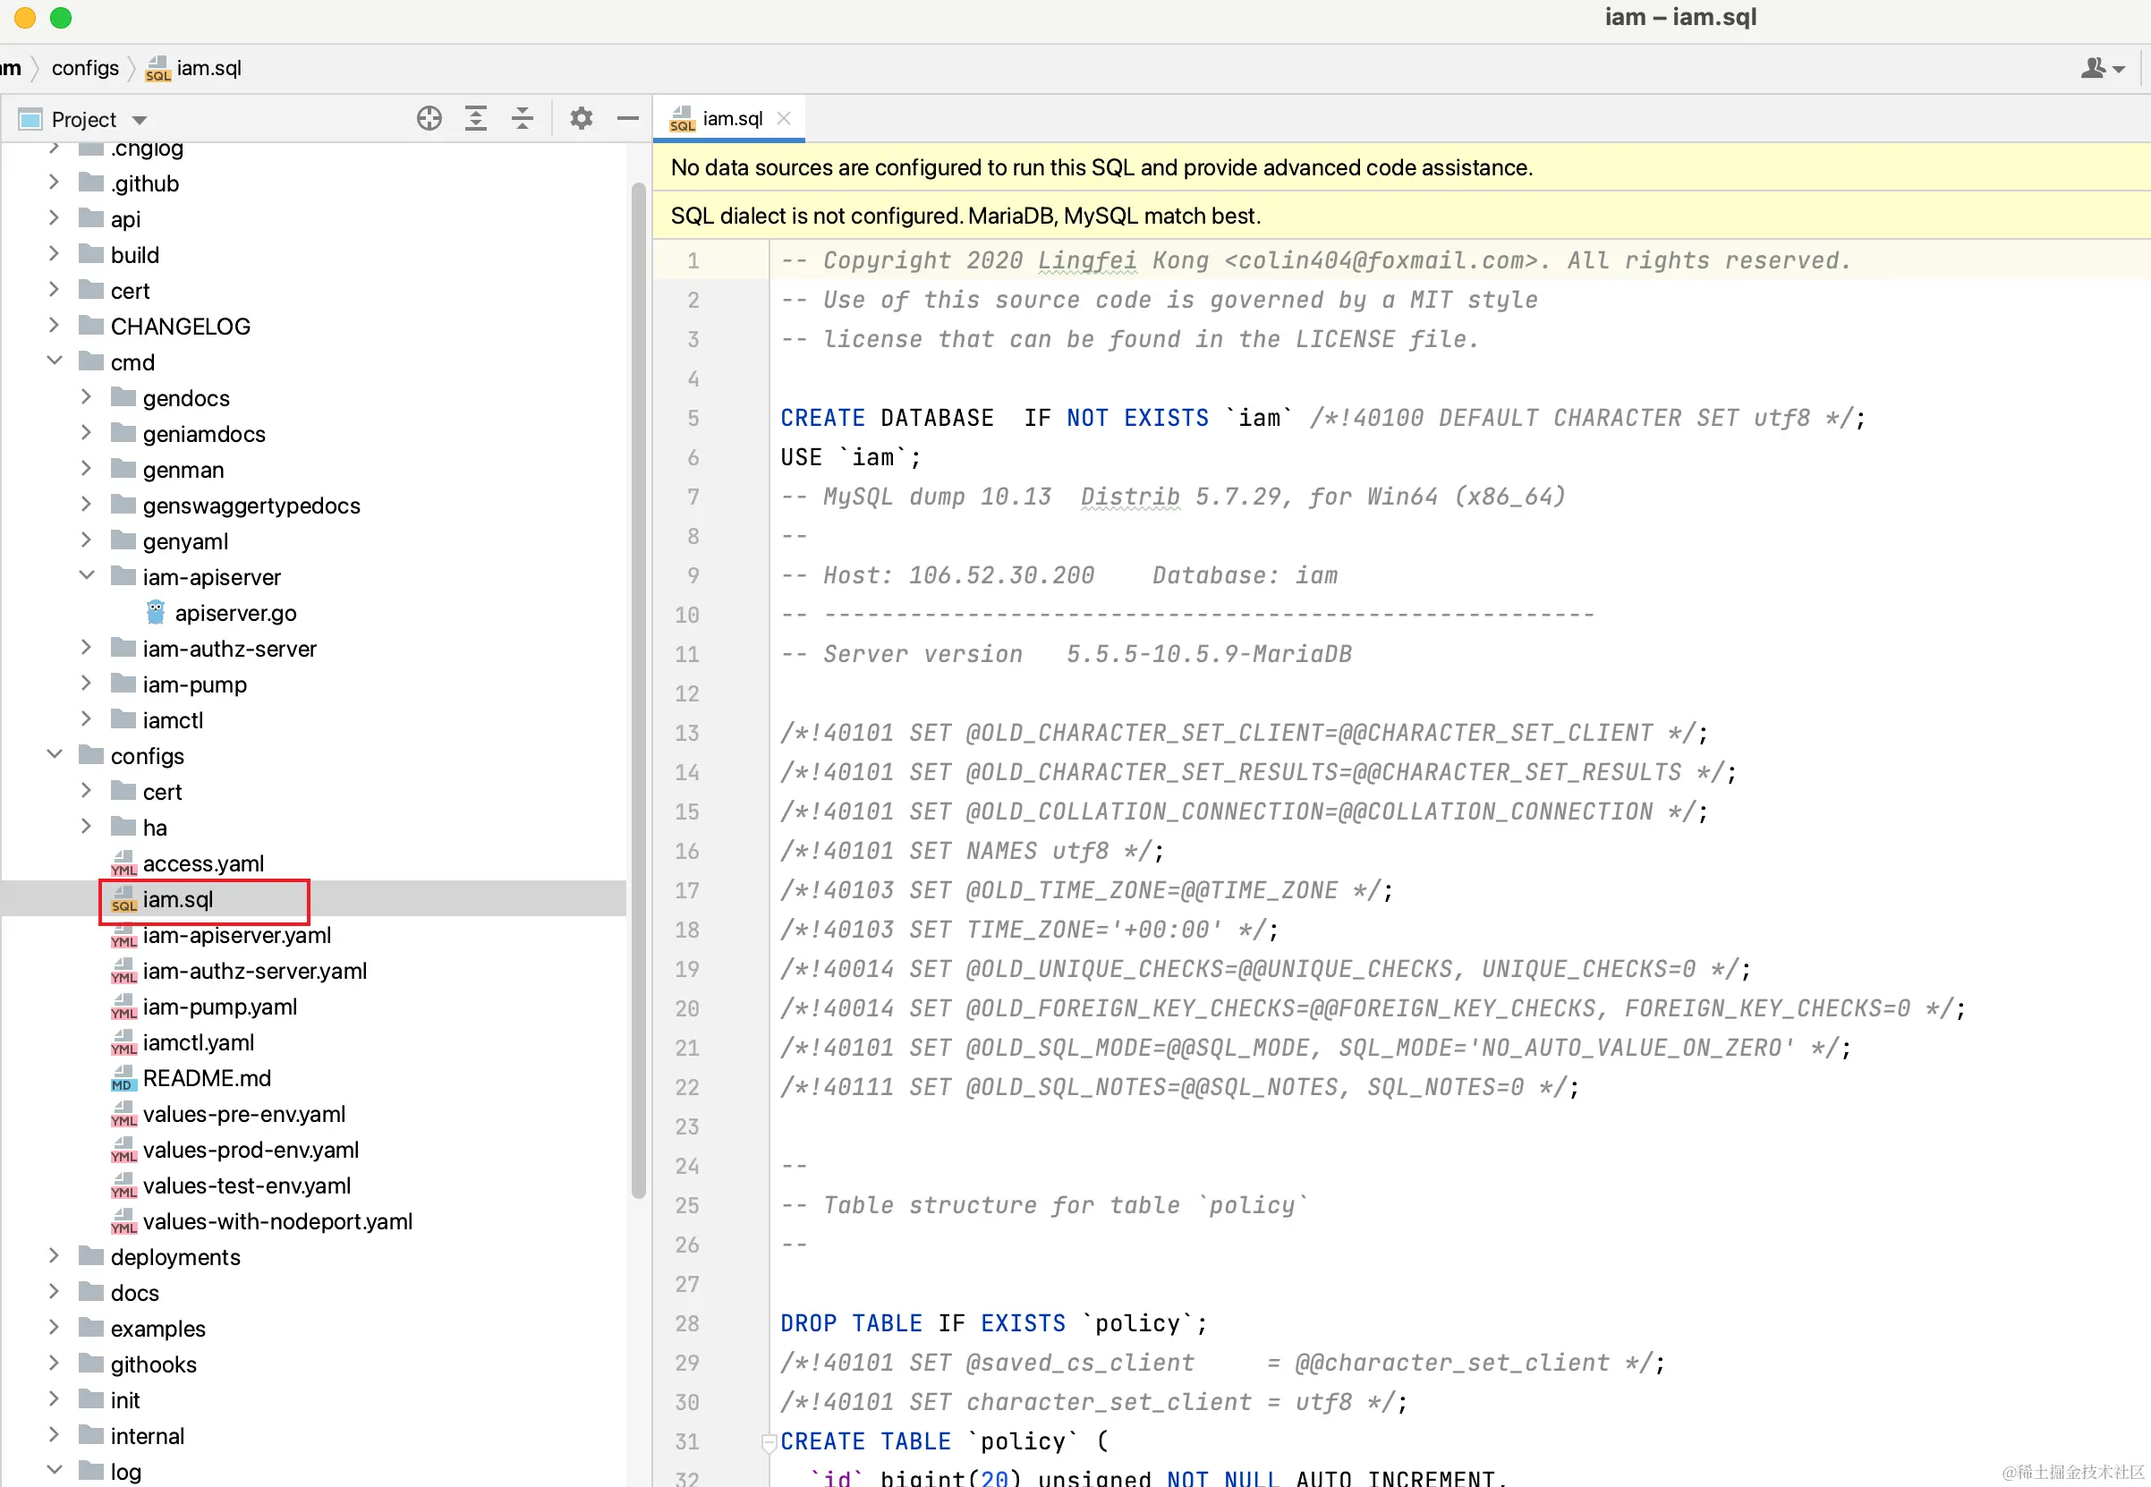Select the iam.sql editor tab
2151x1487 pixels.
point(731,118)
